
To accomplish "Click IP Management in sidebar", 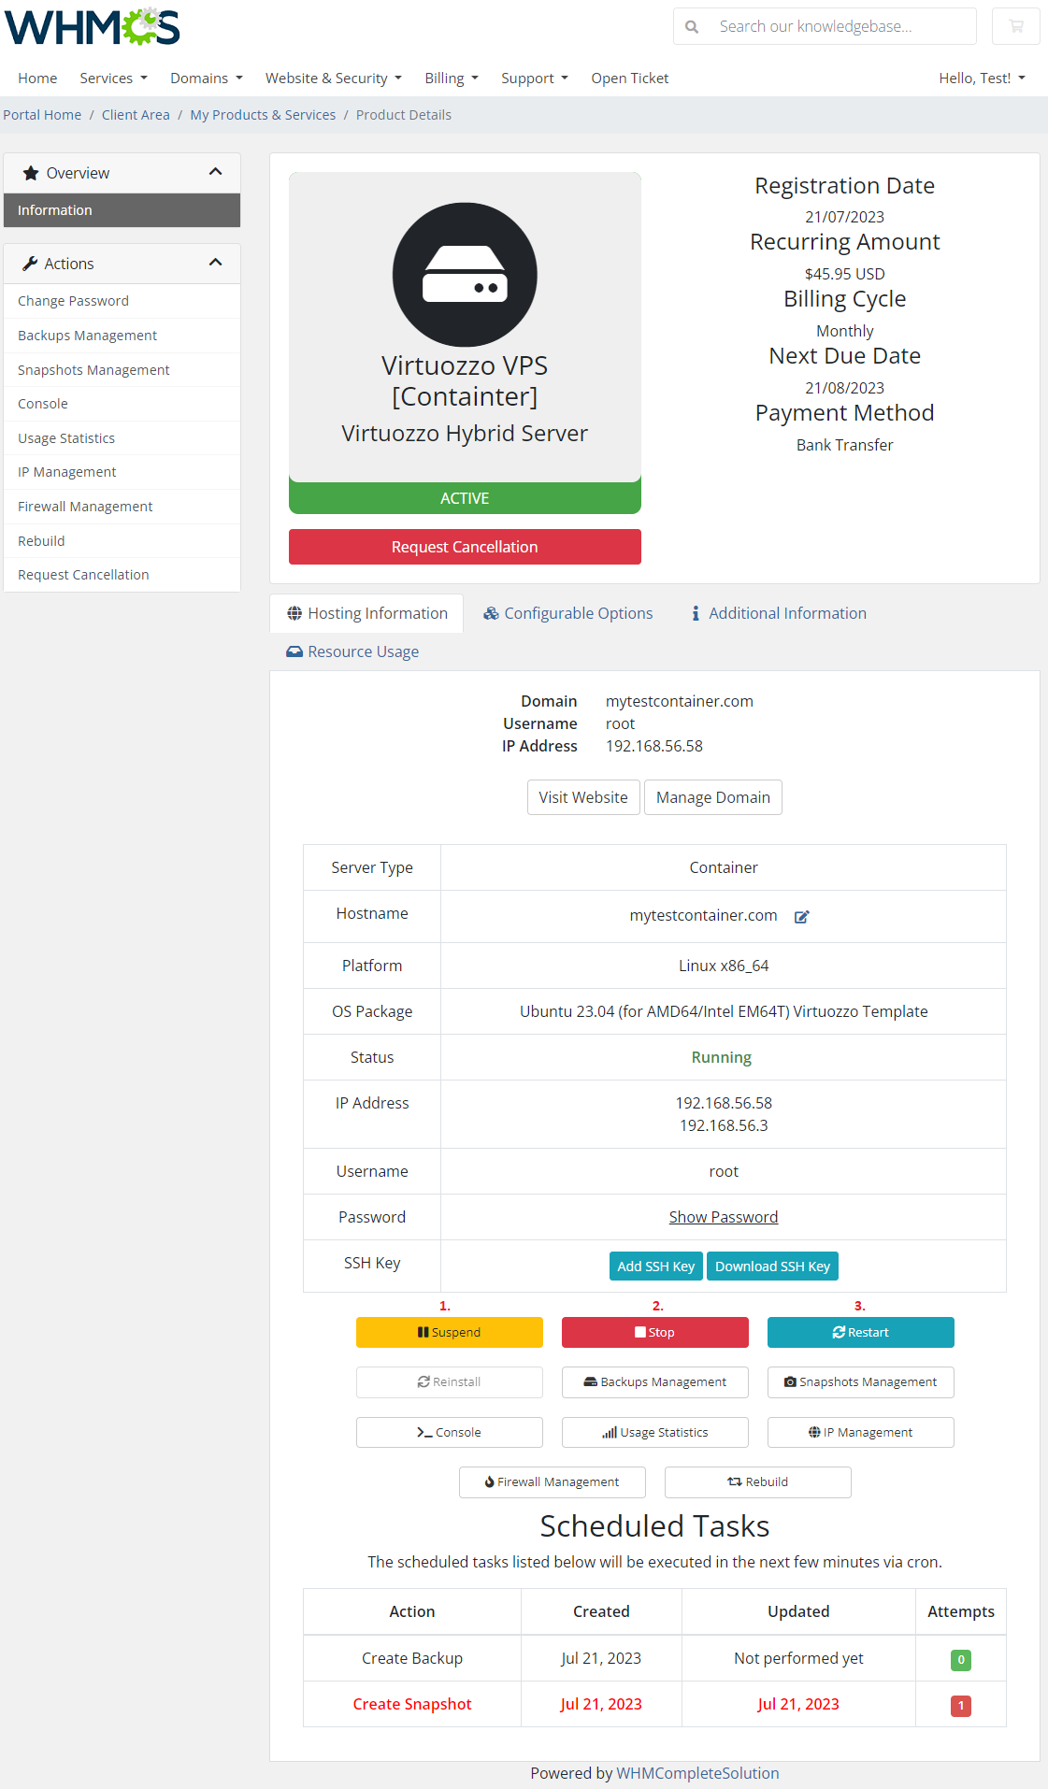I will pyautogui.click(x=122, y=472).
